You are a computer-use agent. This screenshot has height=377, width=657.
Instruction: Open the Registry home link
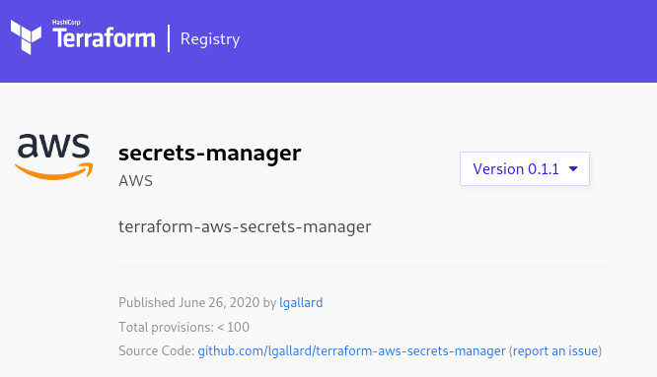210,38
